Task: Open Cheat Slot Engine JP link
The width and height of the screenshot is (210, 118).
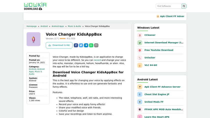Action: (x=157, y=94)
